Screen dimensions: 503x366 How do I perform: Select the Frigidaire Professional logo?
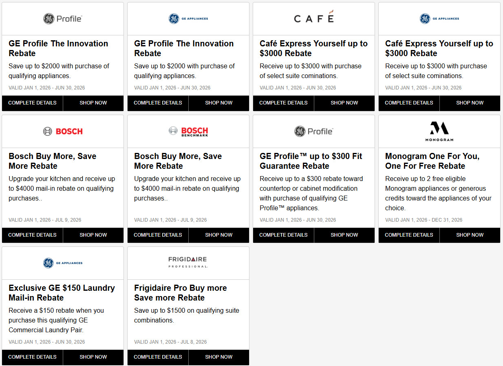pyautogui.click(x=188, y=262)
